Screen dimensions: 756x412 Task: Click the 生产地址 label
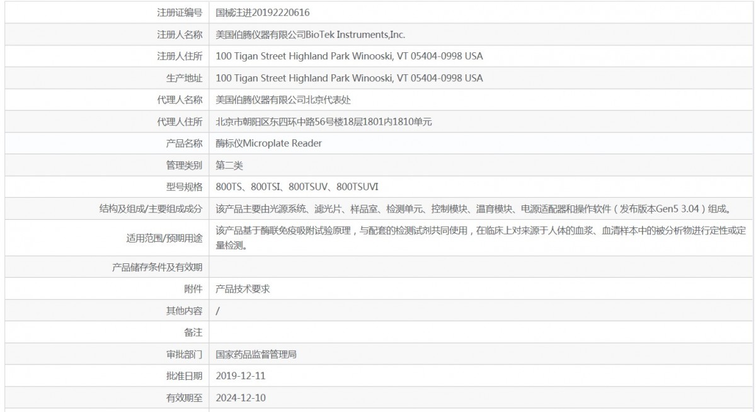pyautogui.click(x=184, y=78)
